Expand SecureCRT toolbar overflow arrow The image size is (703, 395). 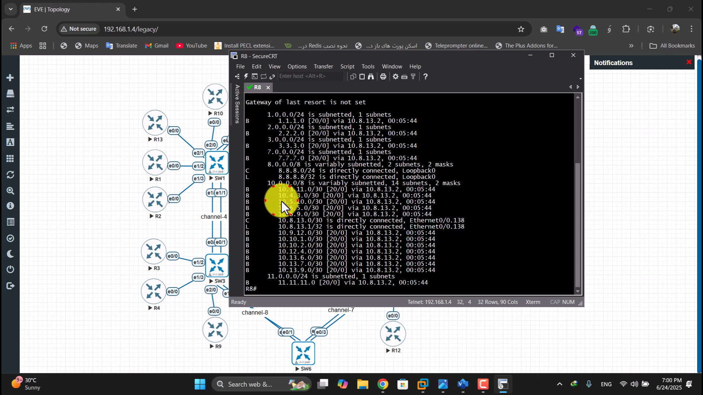click(x=580, y=79)
